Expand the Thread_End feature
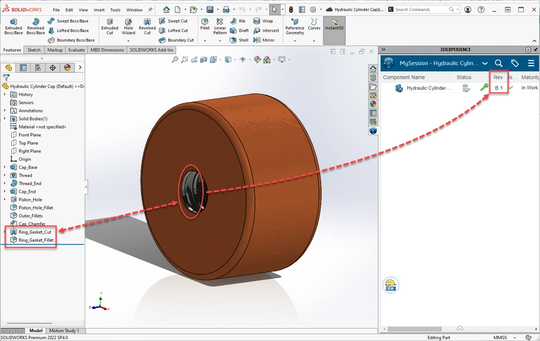Viewport: 540px width, 341px height. (x=5, y=183)
